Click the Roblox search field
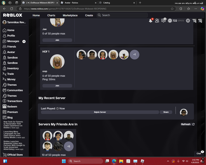This screenshot has height=165, width=206. (x=122, y=15)
